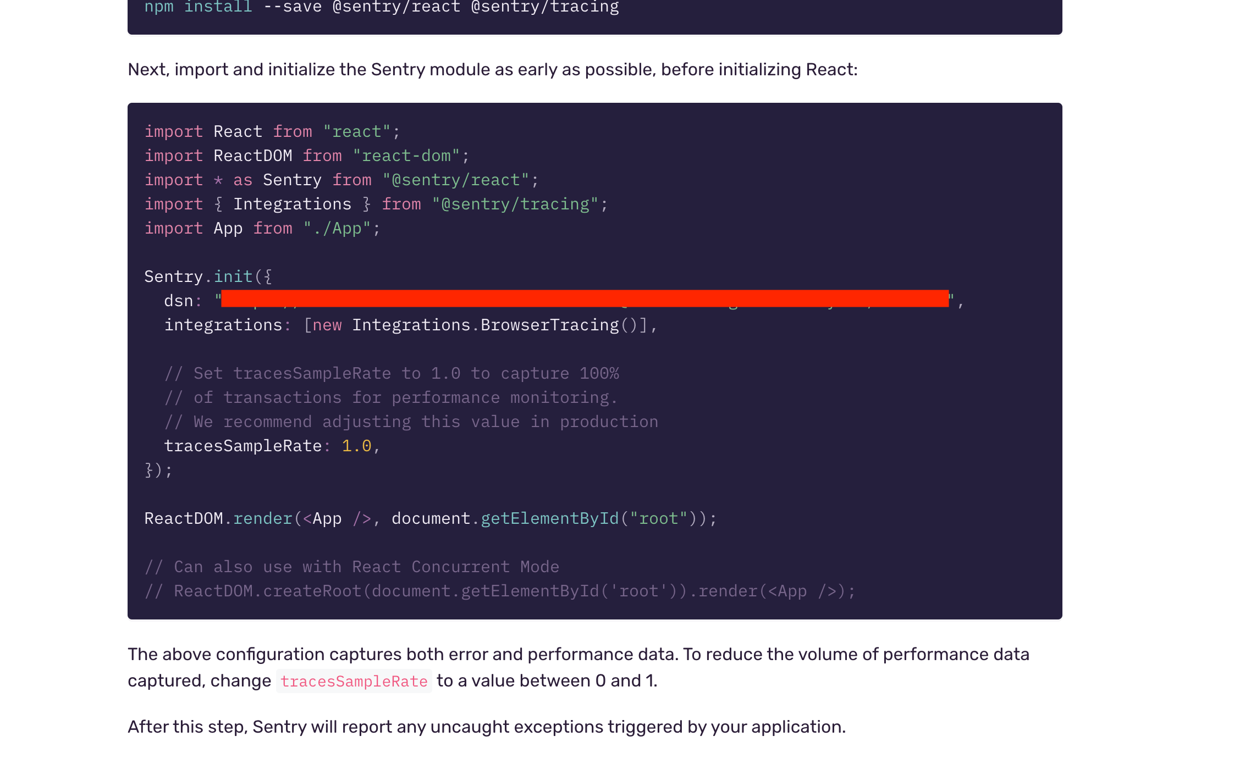
Task: Click the "@sentry/tracing" import string
Action: (515, 204)
